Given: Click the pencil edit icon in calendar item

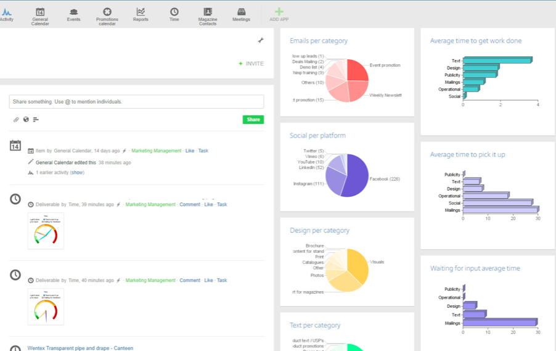Looking at the screenshot, I should point(31,162).
